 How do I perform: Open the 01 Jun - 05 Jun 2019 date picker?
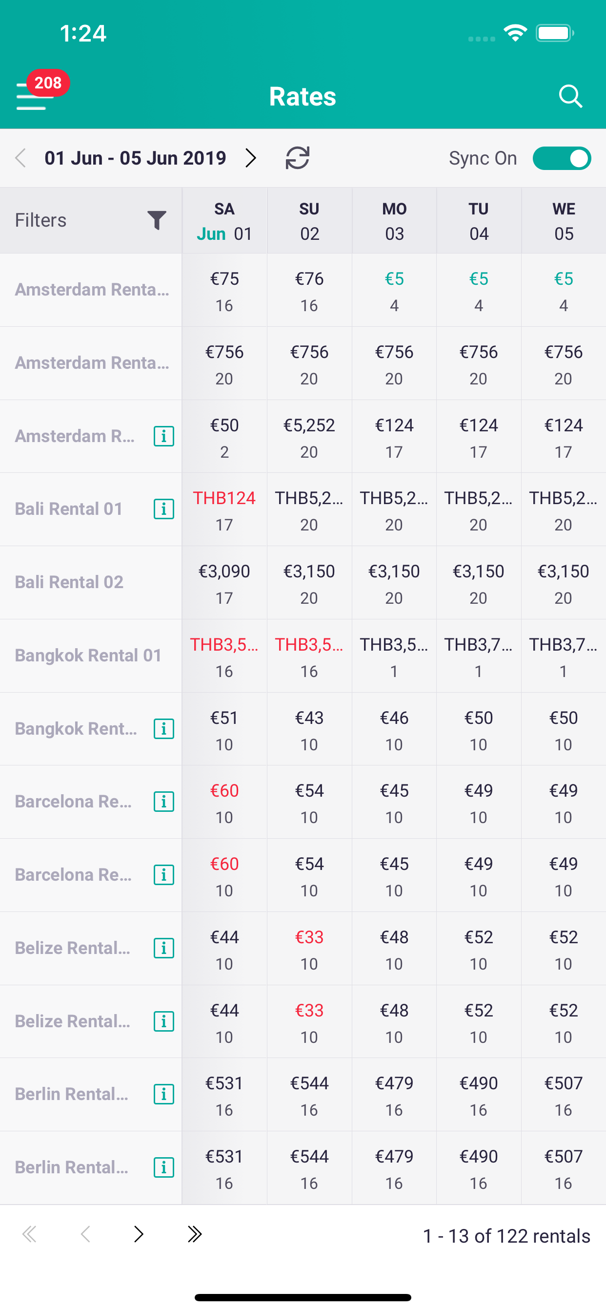(135, 158)
